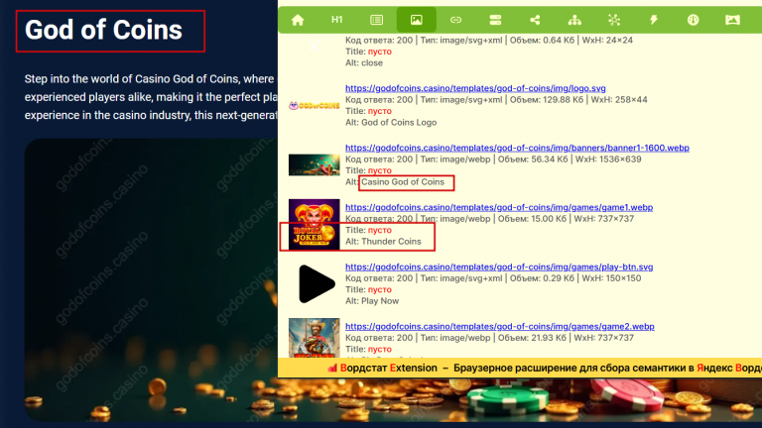Open the pie chart icon tab
This screenshot has height=428, width=762.
pyautogui.click(x=693, y=20)
